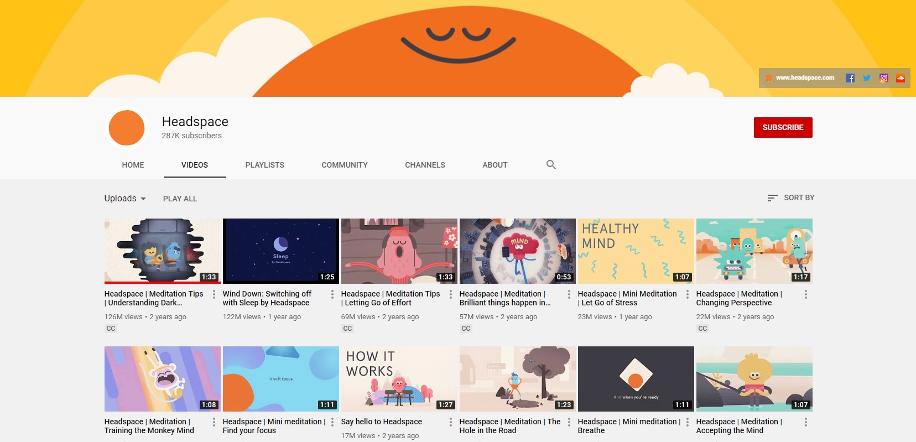The width and height of the screenshot is (916, 442).
Task: Go to the Community tab
Action: pos(345,165)
